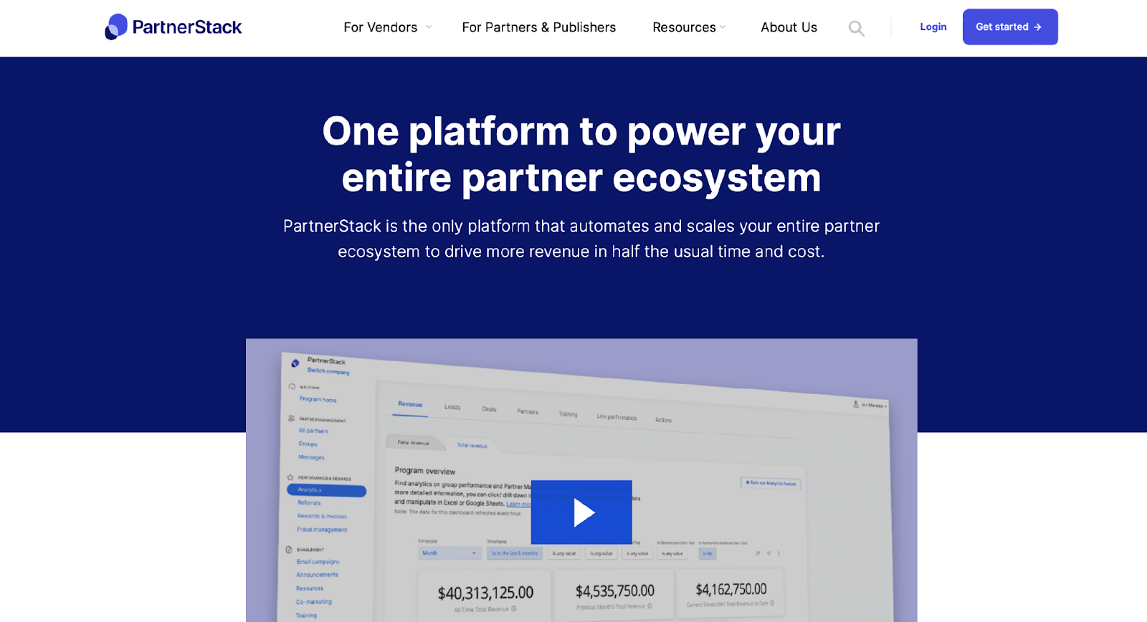The height and width of the screenshot is (622, 1147).
Task: Click the Program overview heading
Action: (x=425, y=471)
